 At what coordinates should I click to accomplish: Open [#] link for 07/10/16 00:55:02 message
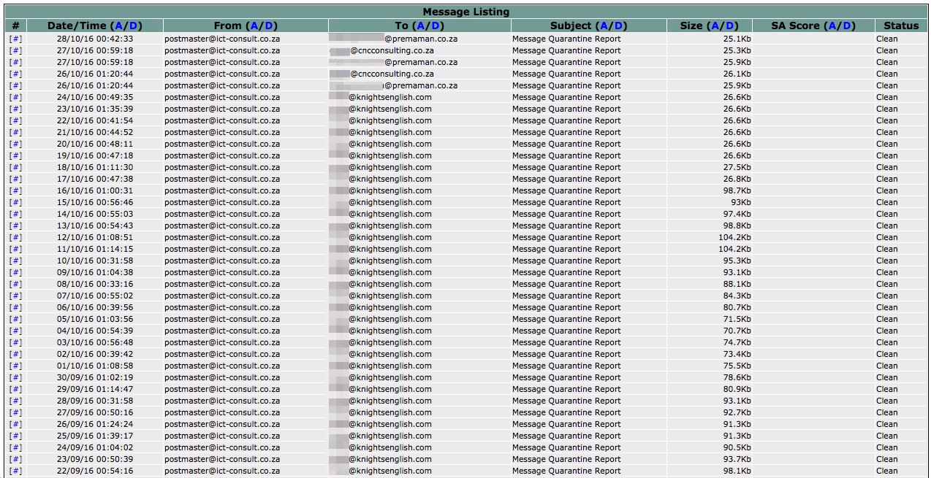(x=15, y=296)
